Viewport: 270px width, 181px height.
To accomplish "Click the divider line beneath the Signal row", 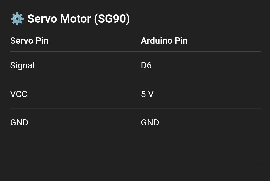I will [135, 80].
